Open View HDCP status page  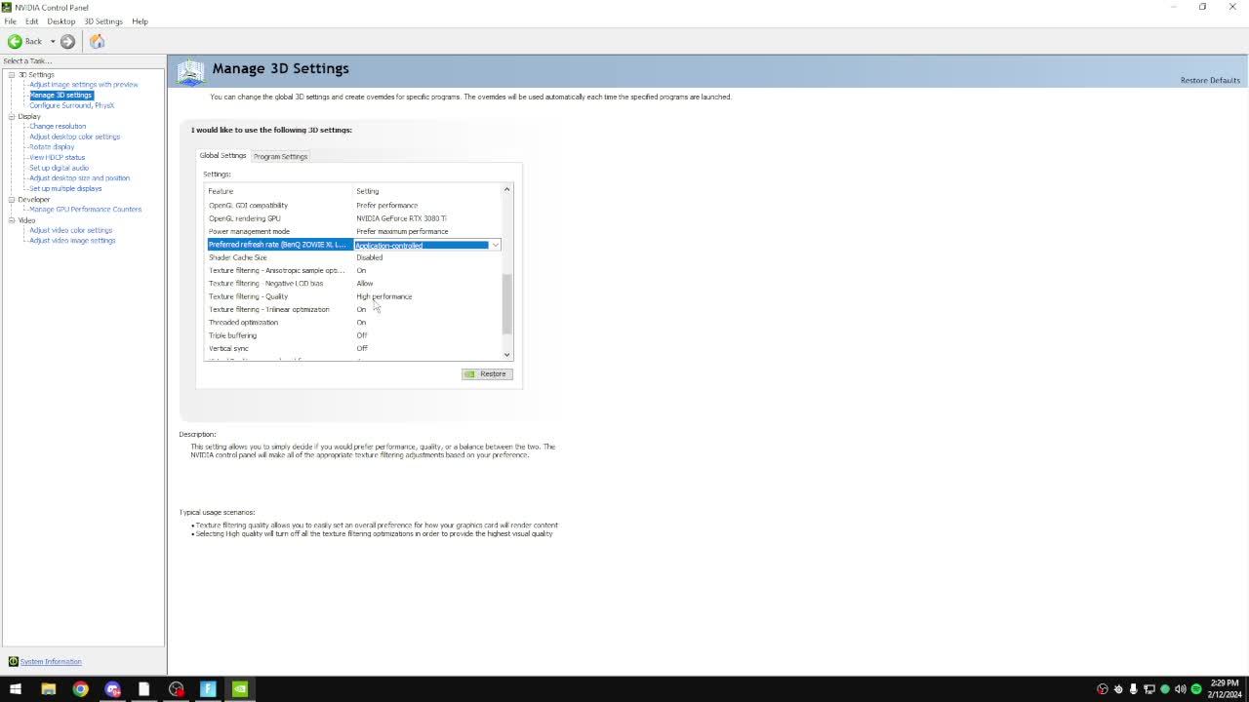57,157
